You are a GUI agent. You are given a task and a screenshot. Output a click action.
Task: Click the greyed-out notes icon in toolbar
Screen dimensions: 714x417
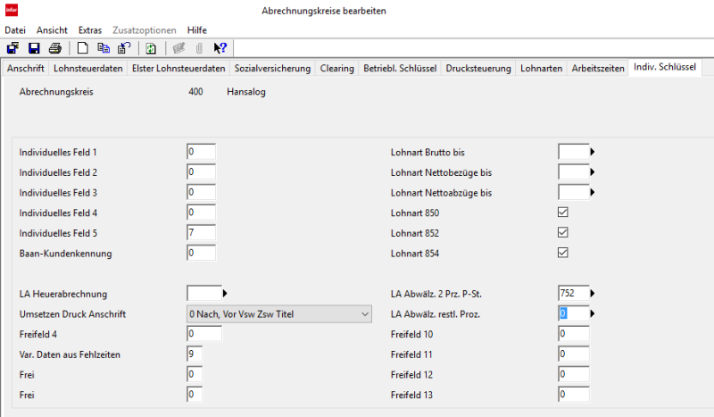click(x=178, y=48)
